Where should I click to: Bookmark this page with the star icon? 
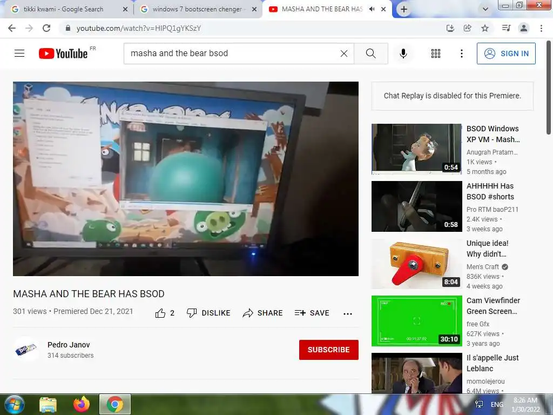[485, 28]
